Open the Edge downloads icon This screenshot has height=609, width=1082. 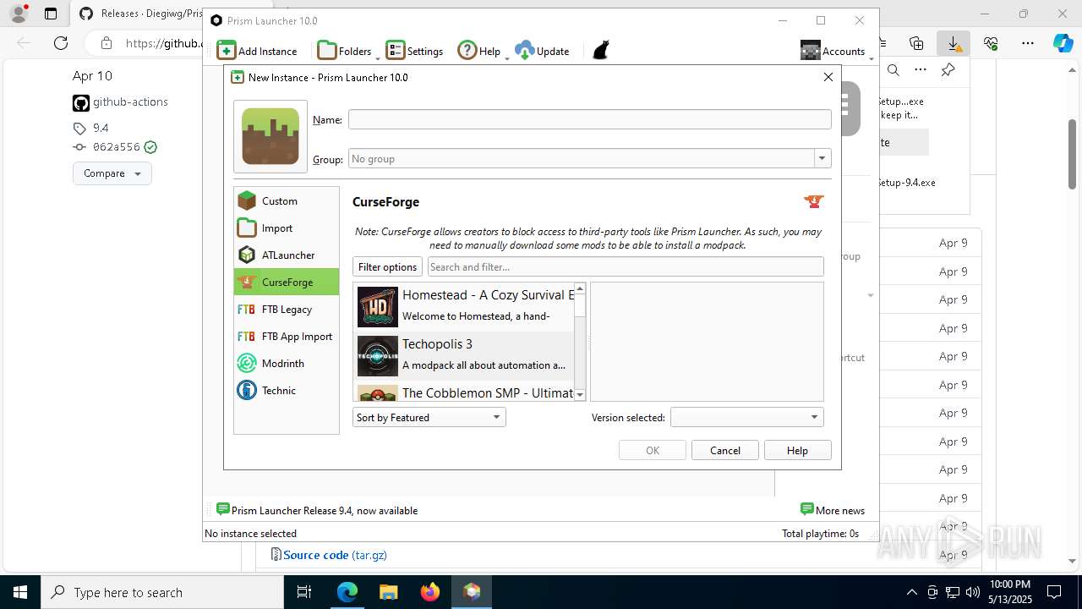pos(954,43)
